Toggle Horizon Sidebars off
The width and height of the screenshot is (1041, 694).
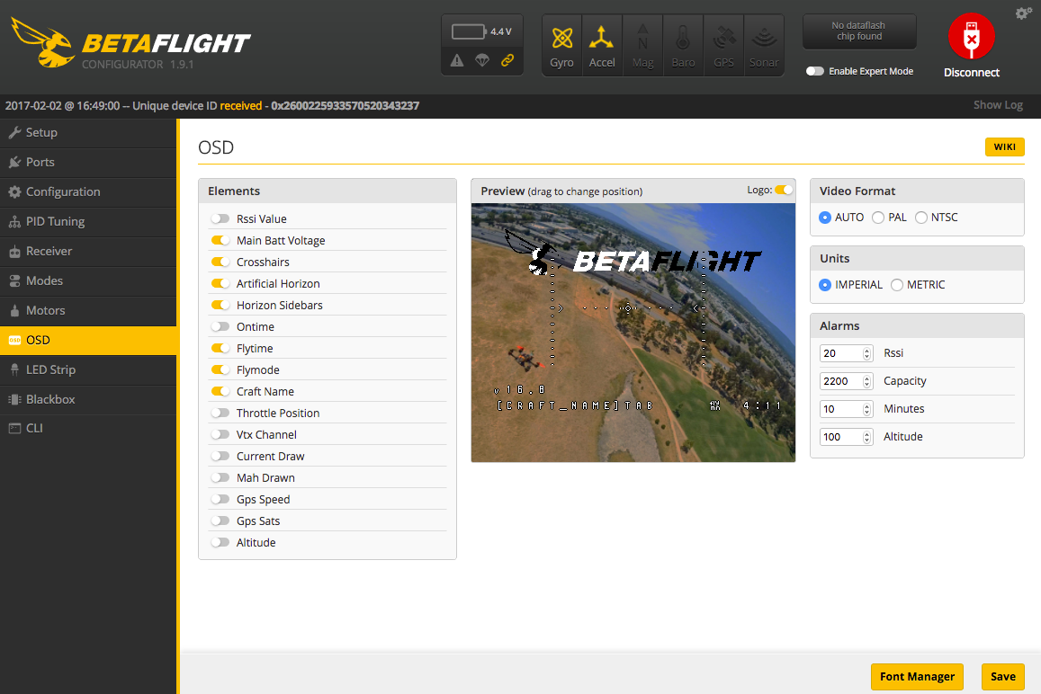point(220,305)
